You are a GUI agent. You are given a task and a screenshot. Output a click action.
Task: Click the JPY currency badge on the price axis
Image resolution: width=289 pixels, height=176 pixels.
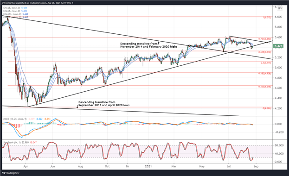click(280, 8)
